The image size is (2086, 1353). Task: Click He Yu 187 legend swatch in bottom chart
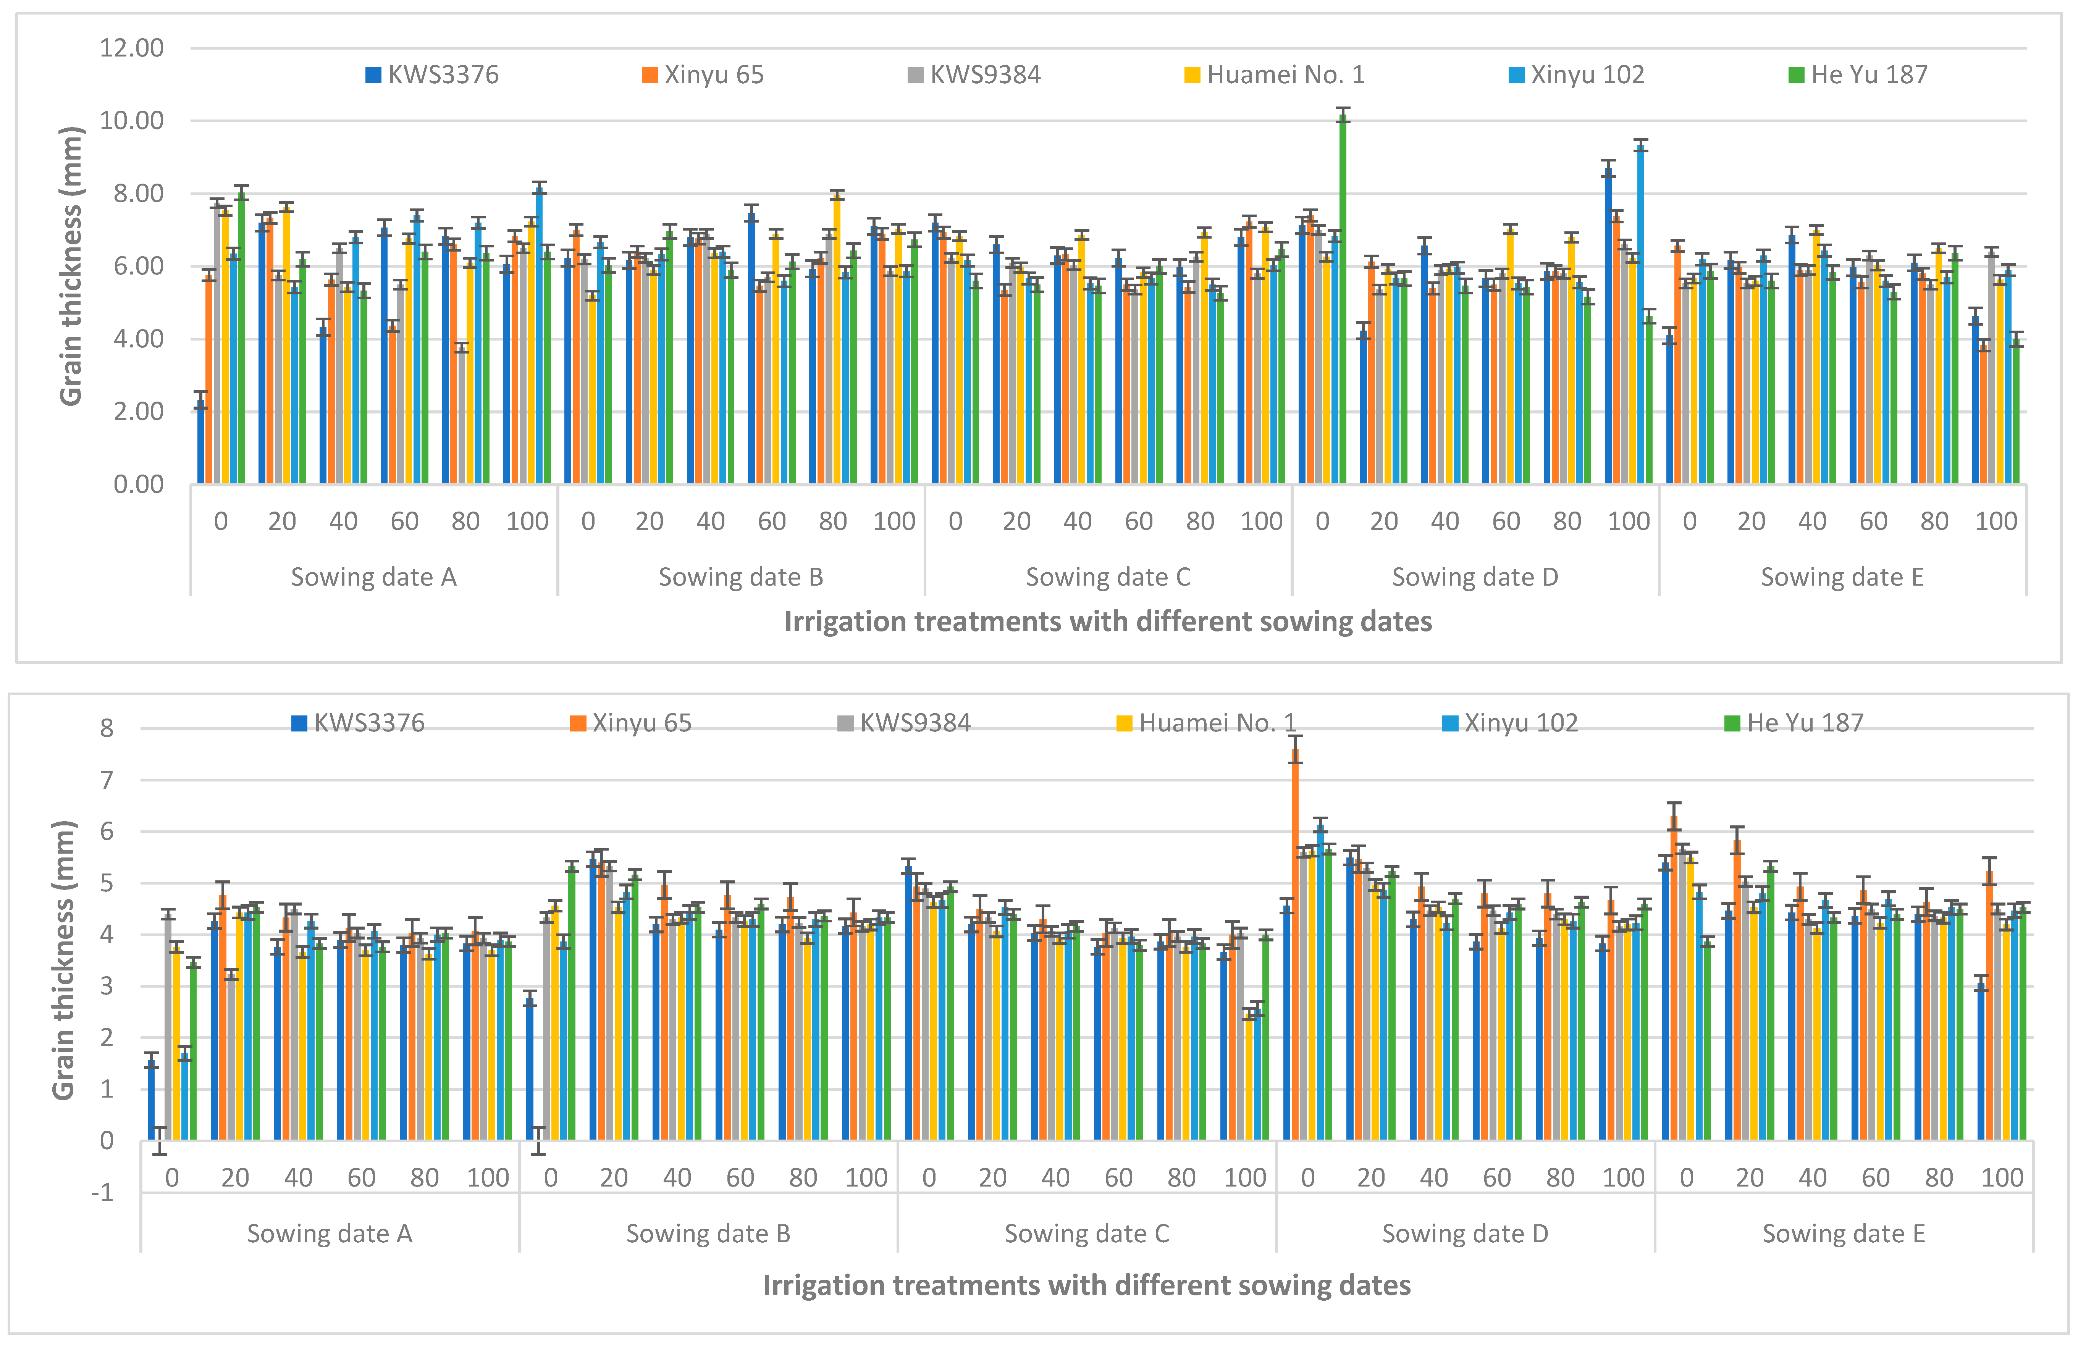coord(1732,723)
